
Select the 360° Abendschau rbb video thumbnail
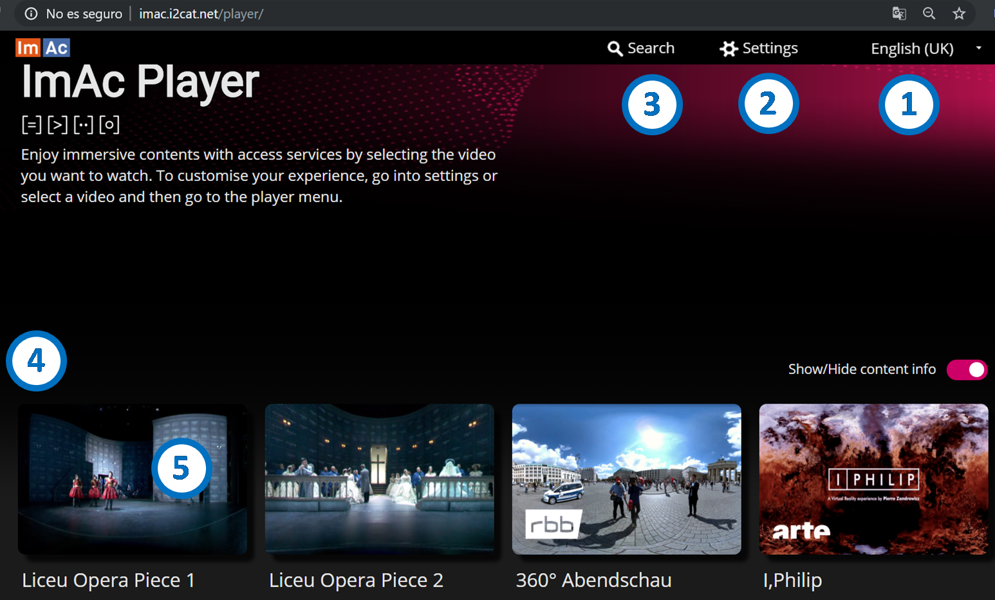pyautogui.click(x=626, y=479)
